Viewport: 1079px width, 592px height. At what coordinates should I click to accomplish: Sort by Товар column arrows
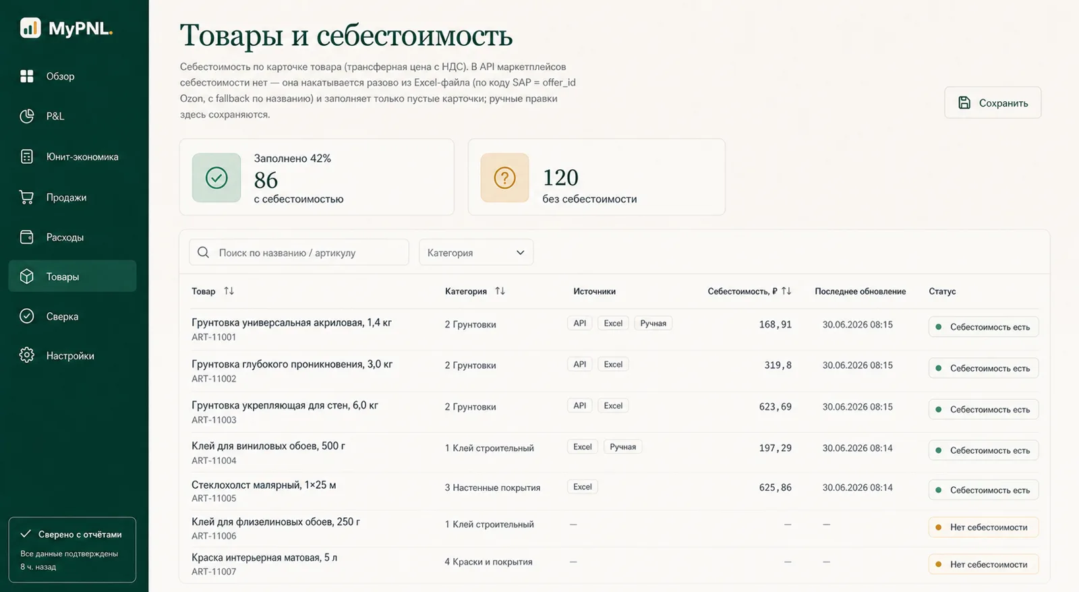point(229,291)
